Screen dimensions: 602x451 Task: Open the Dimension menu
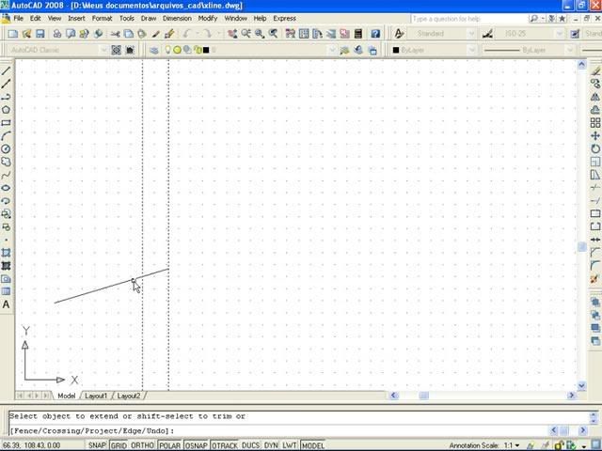177,18
